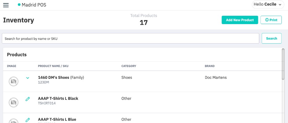Viewport: 288px width, 123px height.
Task: Click the no-image placeholder for 1460 DM's Shoes
Action: [x=14, y=81]
